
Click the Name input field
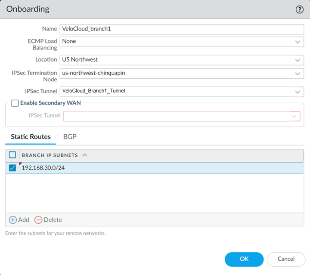point(182,29)
